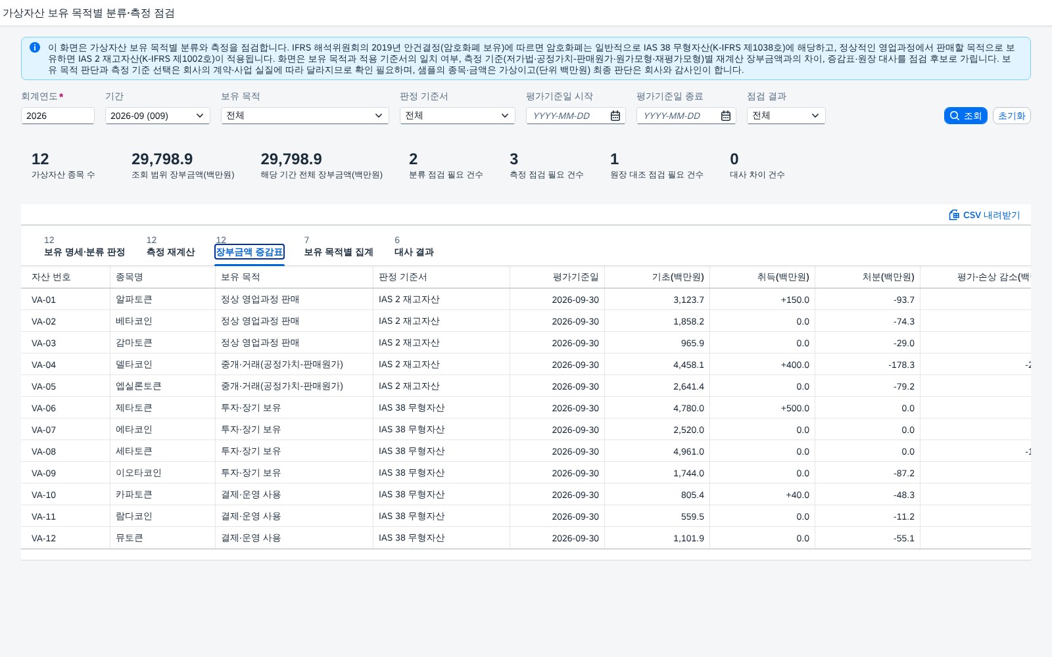Click the 처분(백만원) column header

(x=868, y=277)
